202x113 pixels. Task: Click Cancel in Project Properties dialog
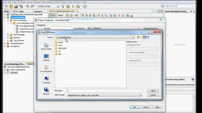[x=146, y=107]
